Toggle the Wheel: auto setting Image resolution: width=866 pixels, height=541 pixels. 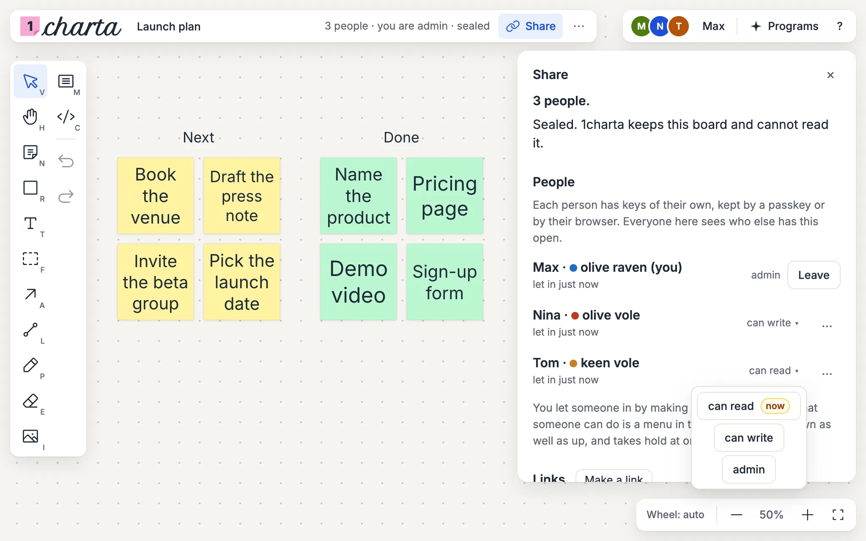click(x=675, y=514)
